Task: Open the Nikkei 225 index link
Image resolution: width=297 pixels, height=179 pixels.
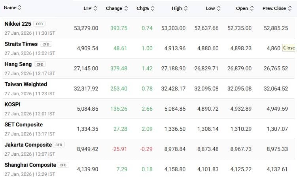Action: click(x=18, y=24)
